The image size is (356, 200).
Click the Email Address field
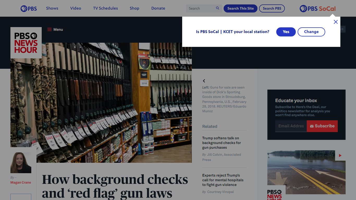(x=291, y=126)
